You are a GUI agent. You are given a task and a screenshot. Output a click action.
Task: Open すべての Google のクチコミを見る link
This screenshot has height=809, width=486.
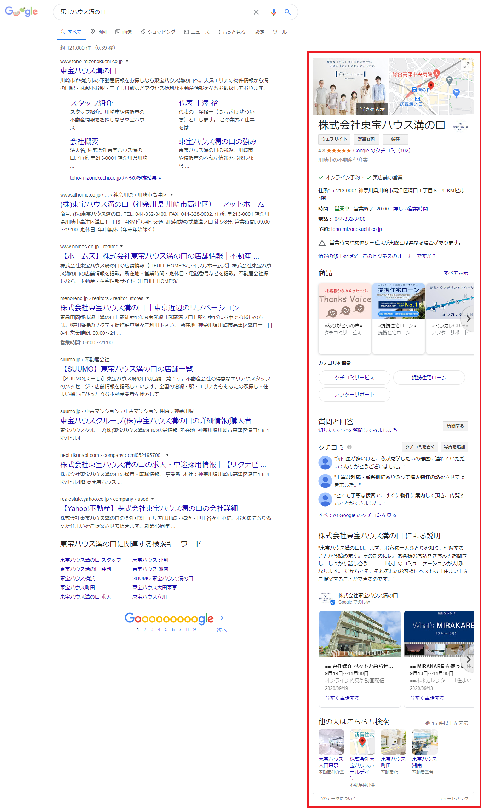point(357,515)
